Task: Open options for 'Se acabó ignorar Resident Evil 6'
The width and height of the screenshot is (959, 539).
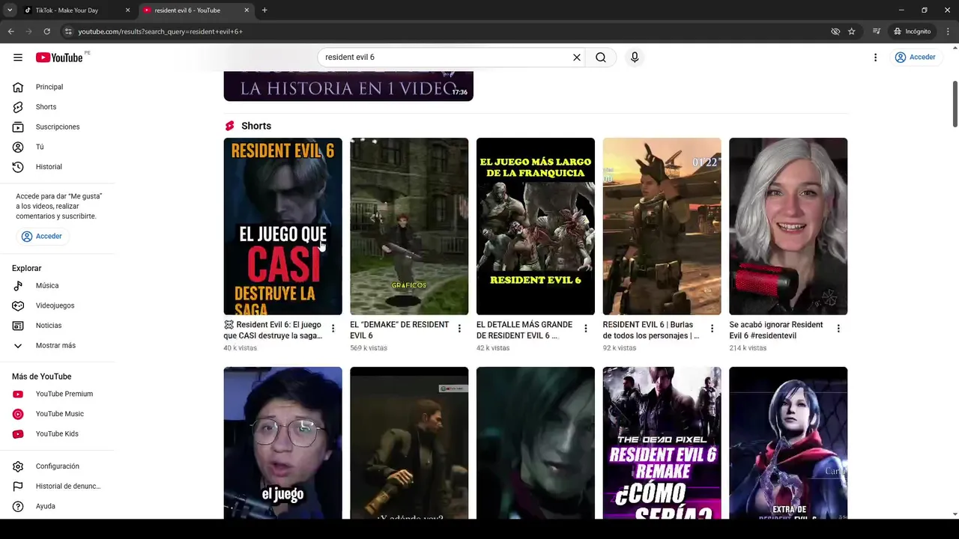Action: pyautogui.click(x=838, y=329)
